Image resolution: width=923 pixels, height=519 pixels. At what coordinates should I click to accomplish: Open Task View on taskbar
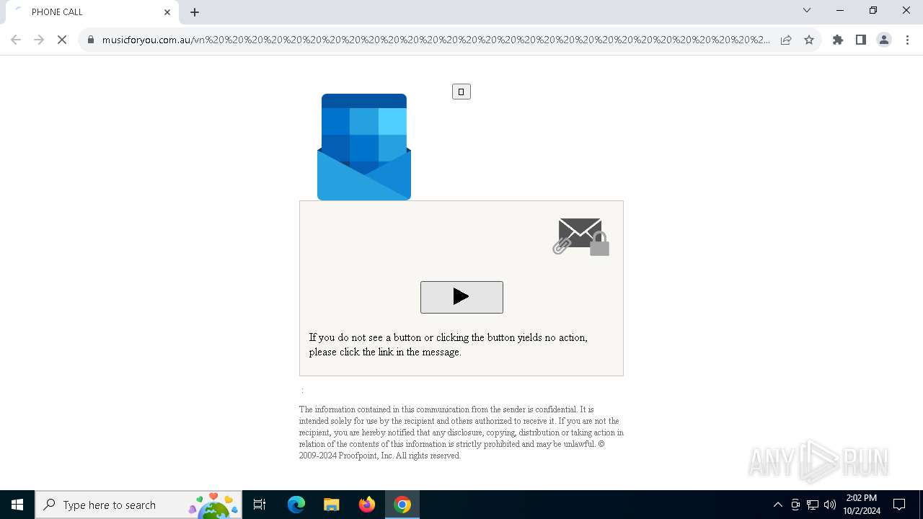click(x=260, y=505)
